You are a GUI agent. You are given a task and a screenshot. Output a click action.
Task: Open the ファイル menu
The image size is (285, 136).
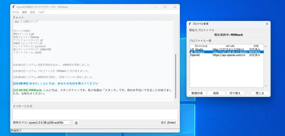[15, 12]
